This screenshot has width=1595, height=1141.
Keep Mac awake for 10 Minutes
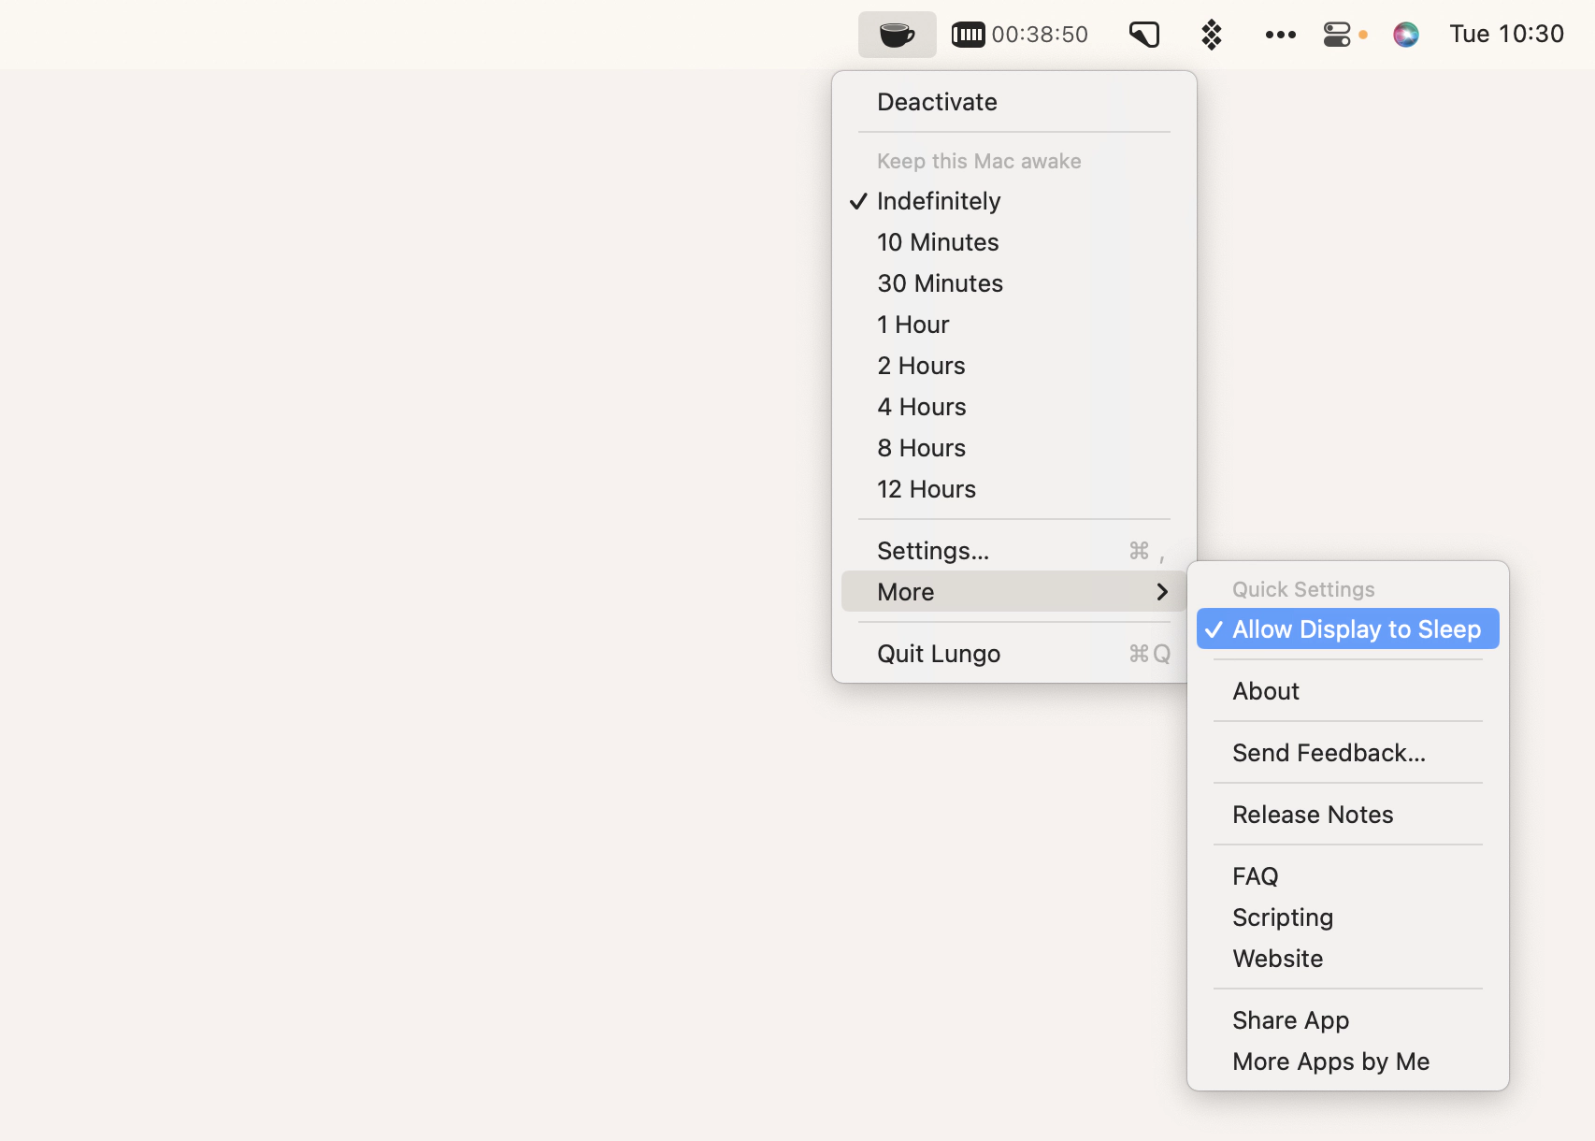(x=1014, y=242)
